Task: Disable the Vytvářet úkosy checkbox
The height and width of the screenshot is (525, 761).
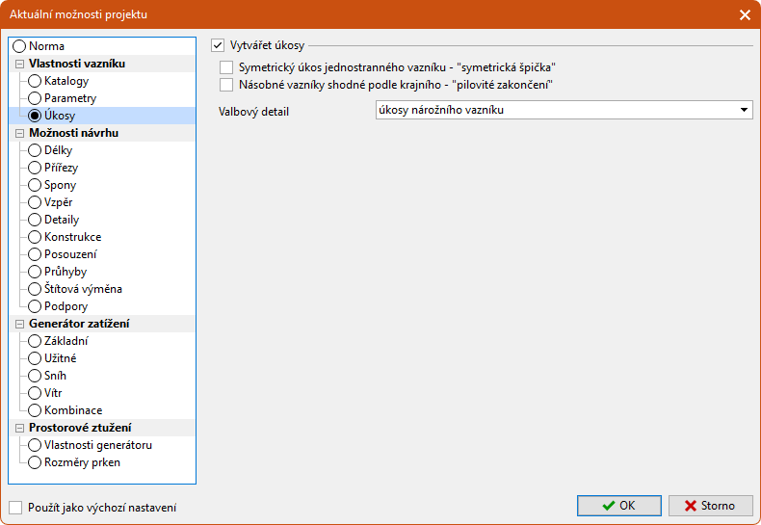Action: [218, 44]
